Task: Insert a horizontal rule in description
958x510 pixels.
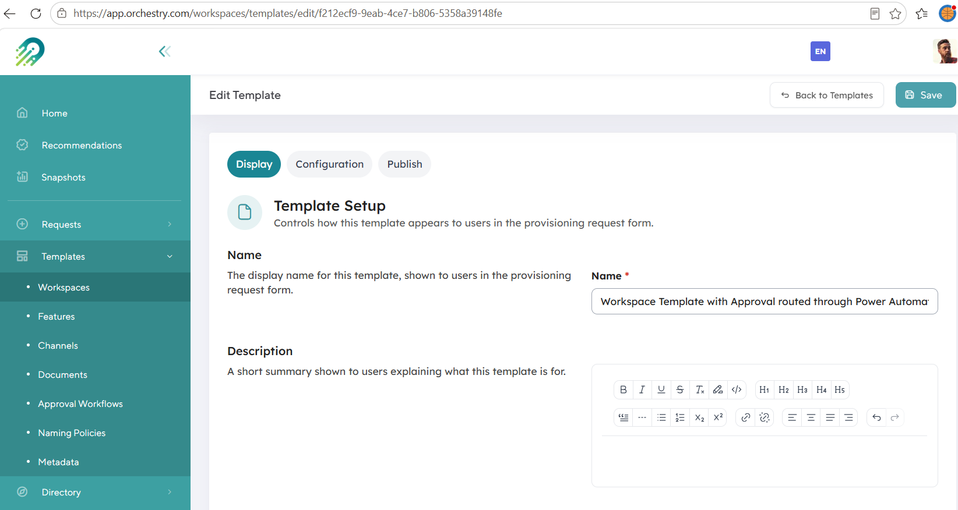Action: coord(642,417)
